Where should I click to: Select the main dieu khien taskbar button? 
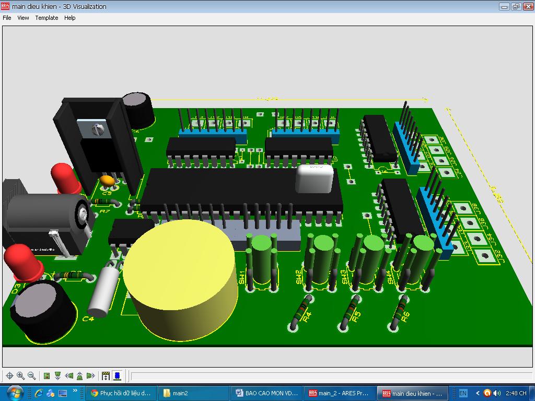(412, 393)
